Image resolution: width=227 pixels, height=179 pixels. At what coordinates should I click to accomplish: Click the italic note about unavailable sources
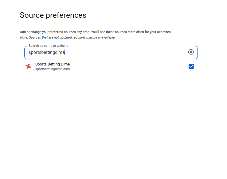tap(68, 37)
